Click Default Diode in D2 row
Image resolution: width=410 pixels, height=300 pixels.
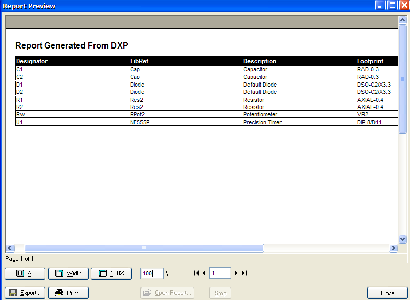[260, 92]
